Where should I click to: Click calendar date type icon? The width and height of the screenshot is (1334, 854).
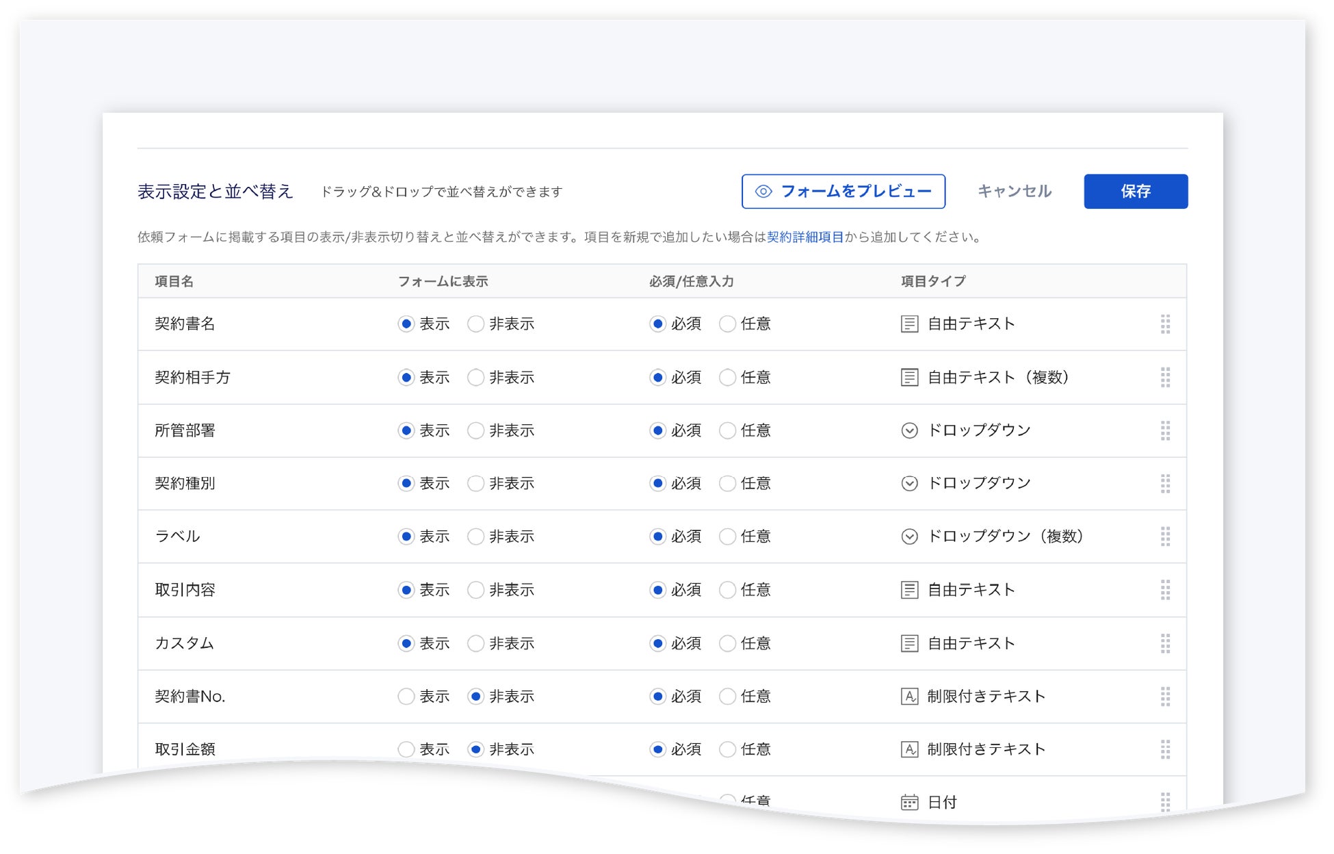909,802
